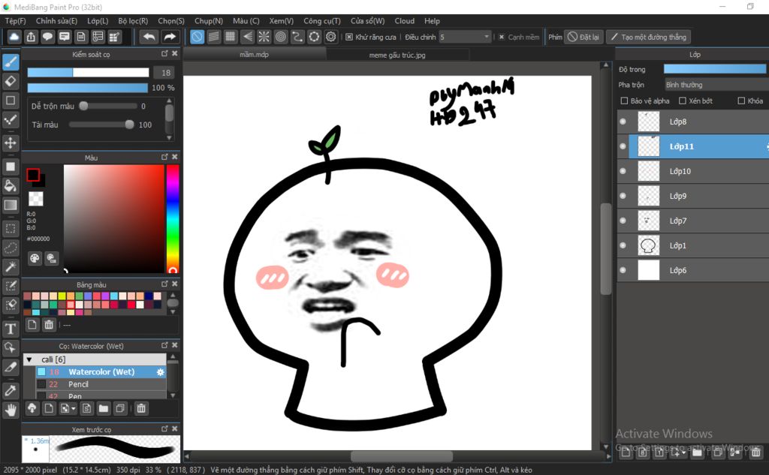Screen dimensions: 769x475
Task: Enable the curve snap
Action: (x=297, y=37)
